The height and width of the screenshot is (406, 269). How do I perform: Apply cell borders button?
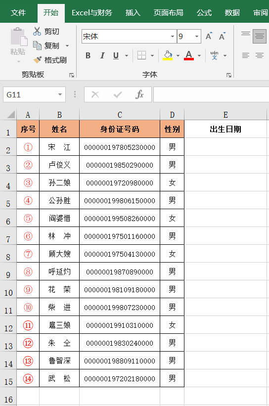click(x=141, y=55)
